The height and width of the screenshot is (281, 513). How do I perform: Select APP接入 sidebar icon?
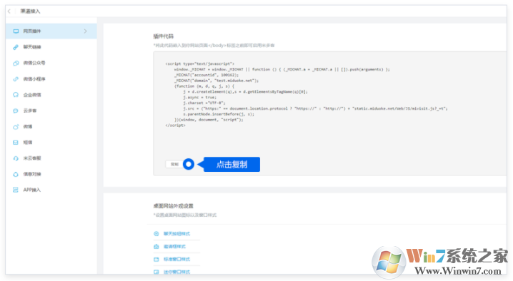click(16, 190)
